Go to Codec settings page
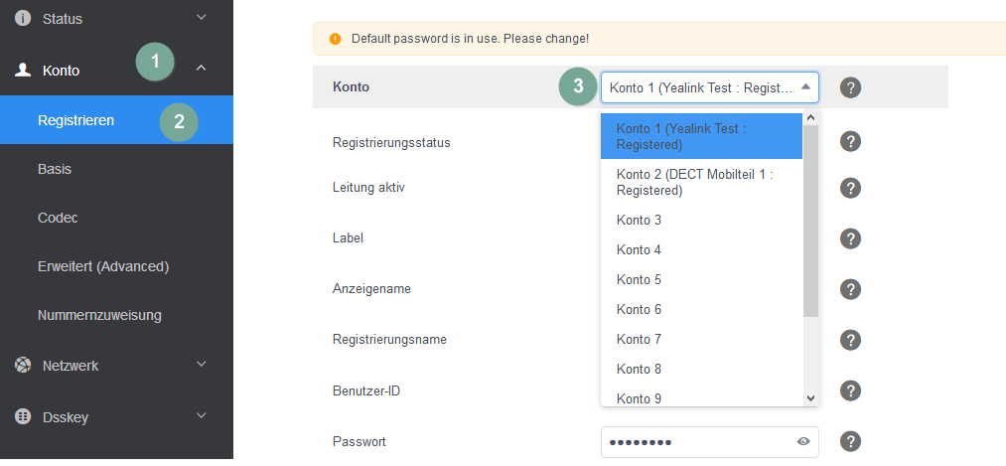Image resolution: width=1006 pixels, height=466 pixels. [58, 218]
